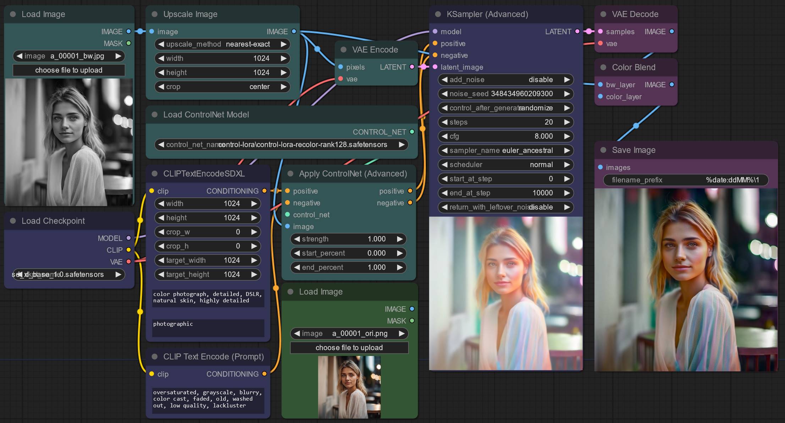Toggle control_after_generate randomize value
This screenshot has width=785, height=423.
point(506,108)
